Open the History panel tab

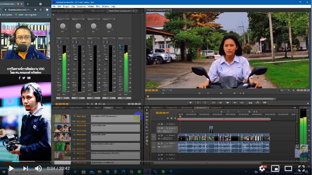119,108
